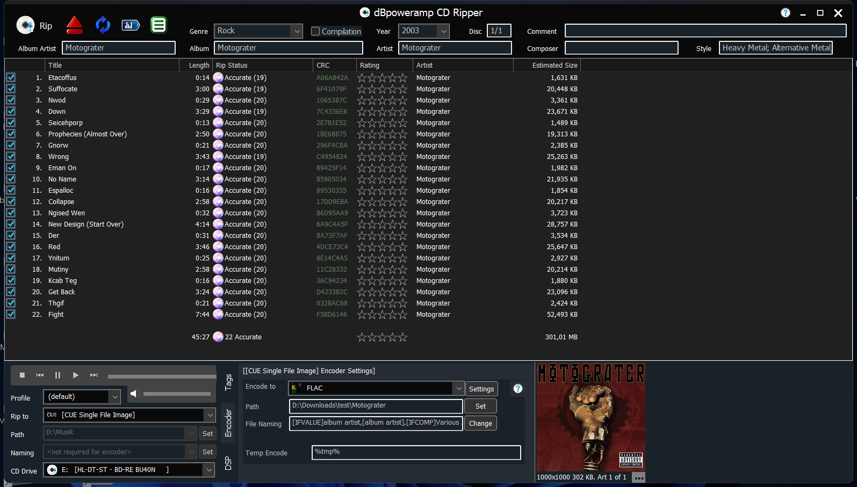Uncheck track 6 Prophecies (Almost Over)

pyautogui.click(x=11, y=134)
